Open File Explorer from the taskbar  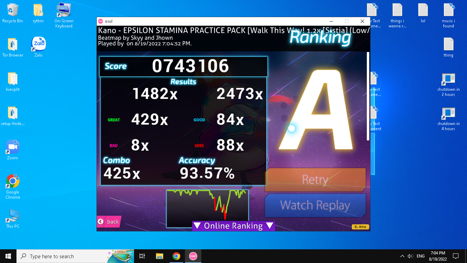[x=159, y=256]
